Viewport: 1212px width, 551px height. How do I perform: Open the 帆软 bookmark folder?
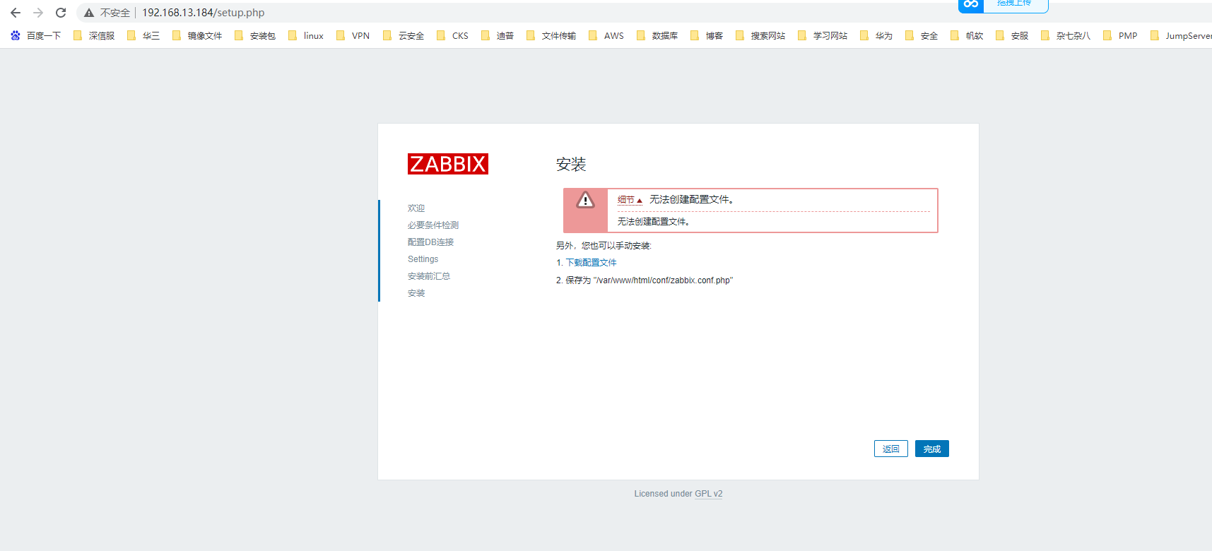[967, 35]
